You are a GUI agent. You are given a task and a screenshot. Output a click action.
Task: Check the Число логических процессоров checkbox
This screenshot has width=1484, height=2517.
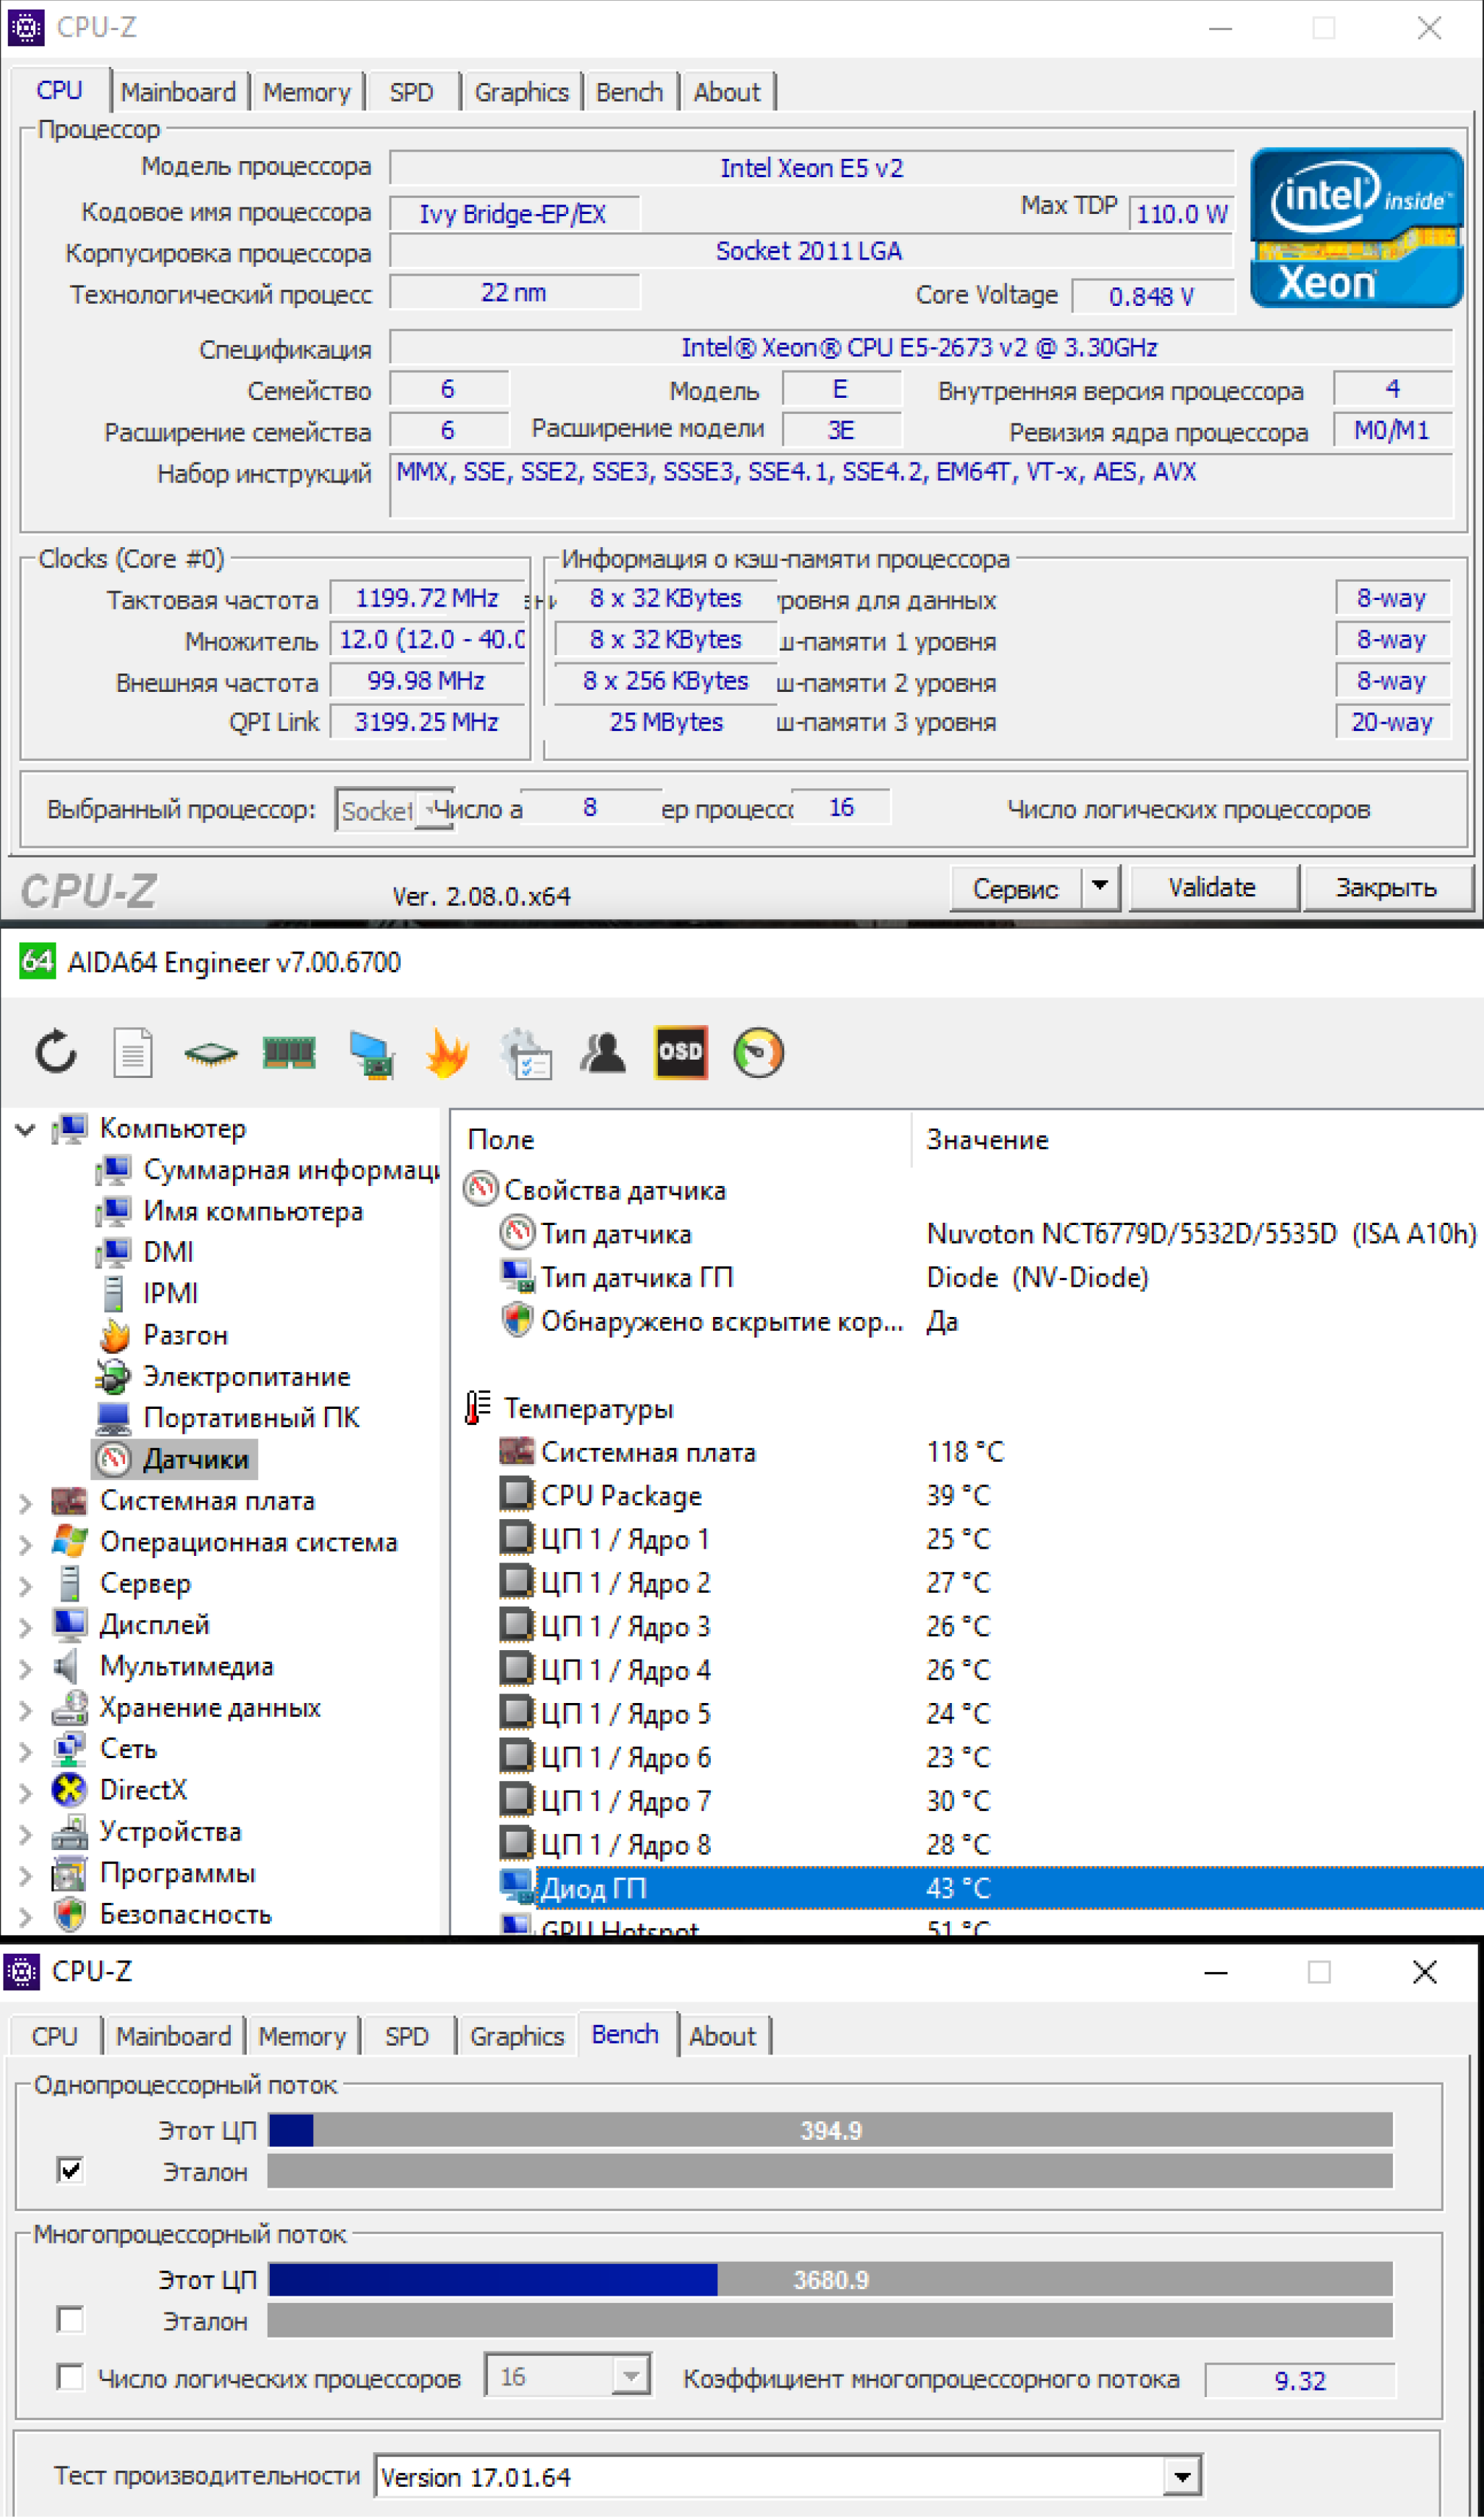point(71,2377)
